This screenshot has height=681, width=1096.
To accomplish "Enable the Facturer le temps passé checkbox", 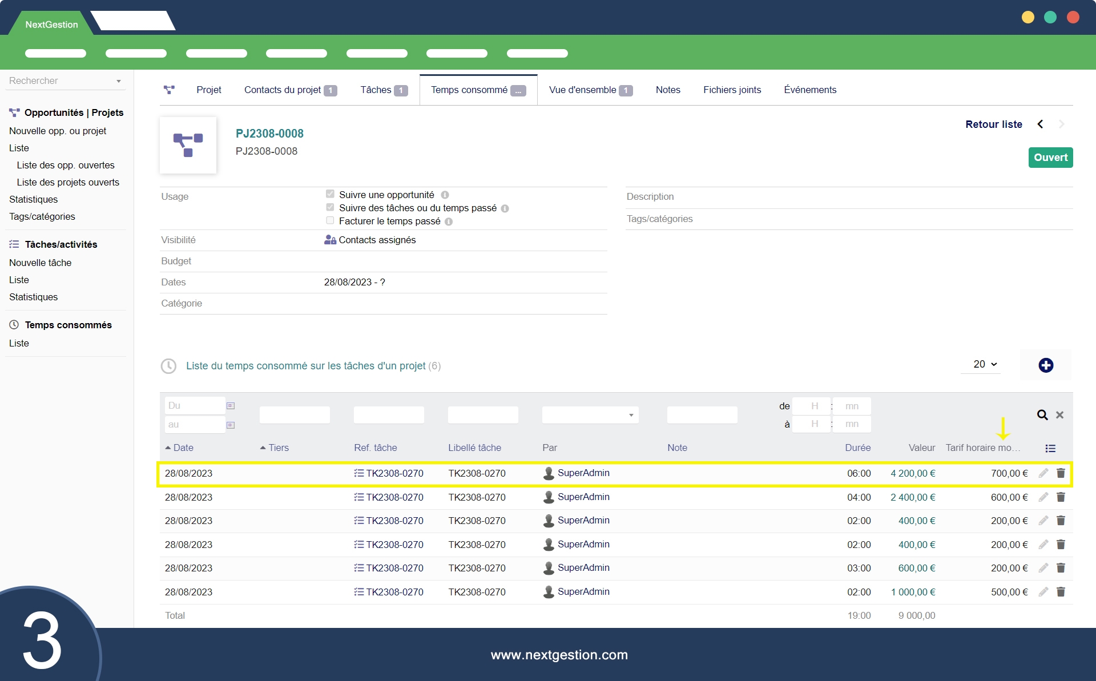I will [x=330, y=220].
